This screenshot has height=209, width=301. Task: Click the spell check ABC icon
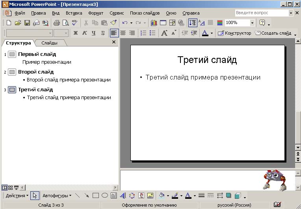[x=74, y=23]
